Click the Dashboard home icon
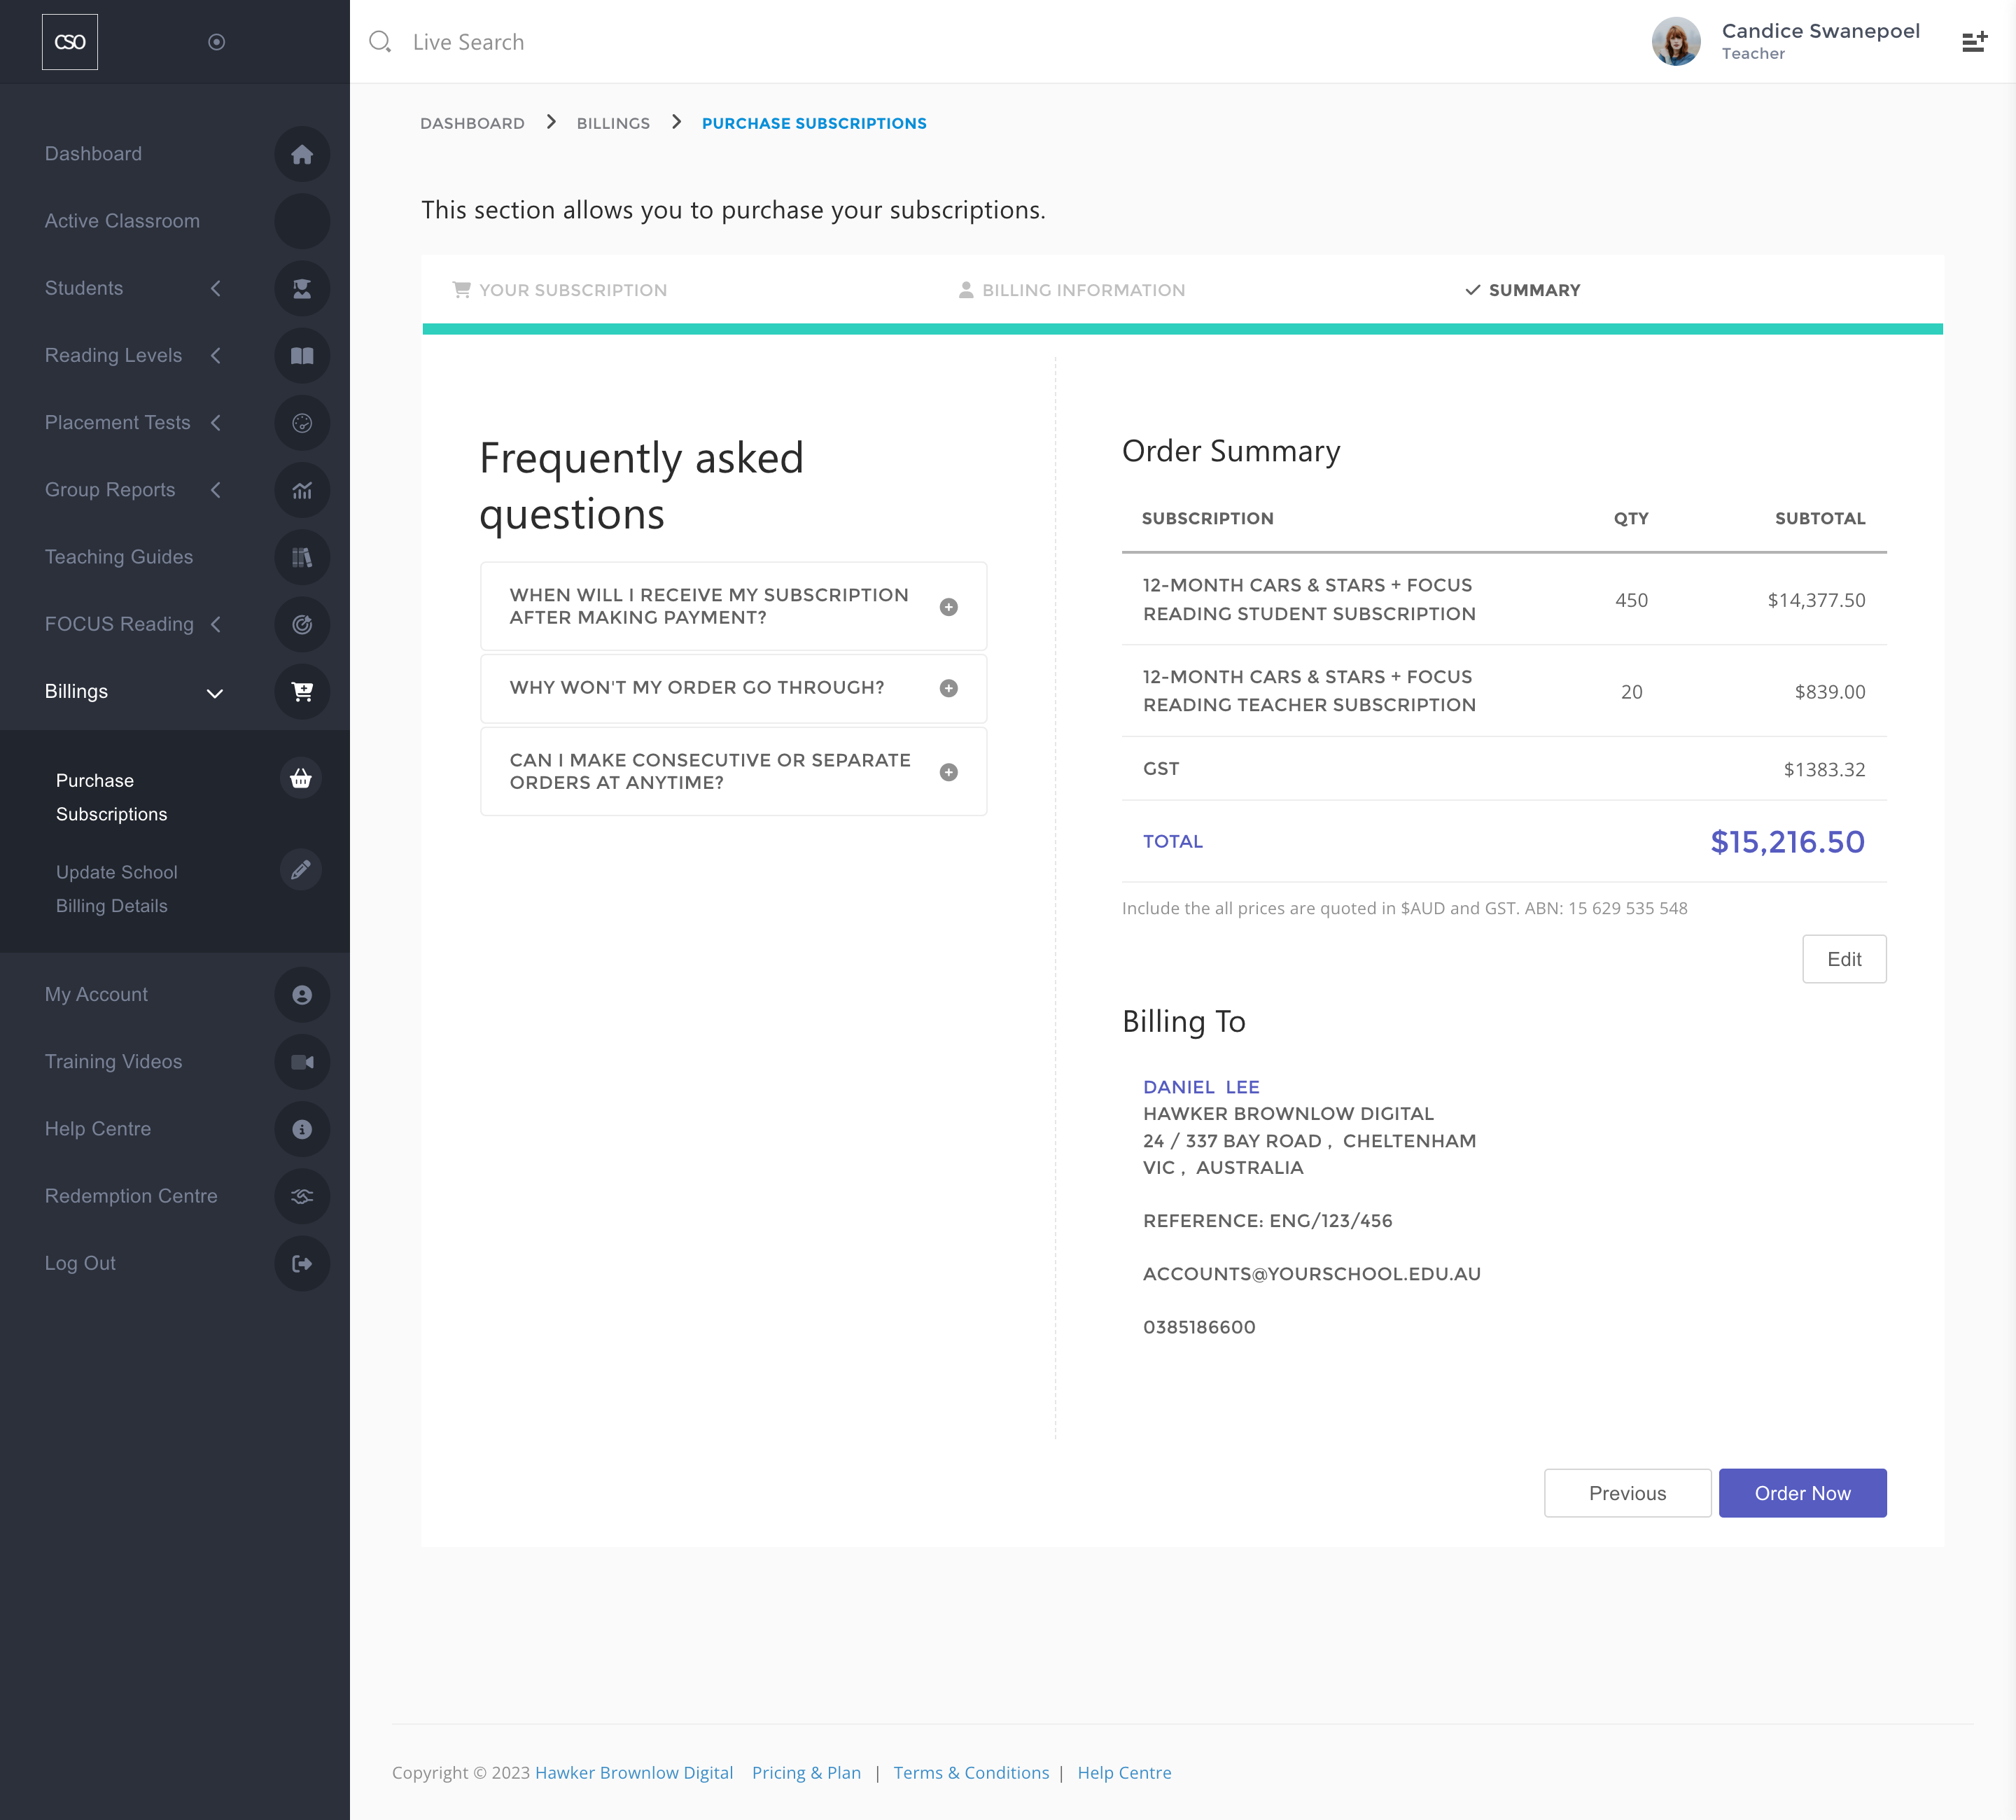 tap(302, 154)
